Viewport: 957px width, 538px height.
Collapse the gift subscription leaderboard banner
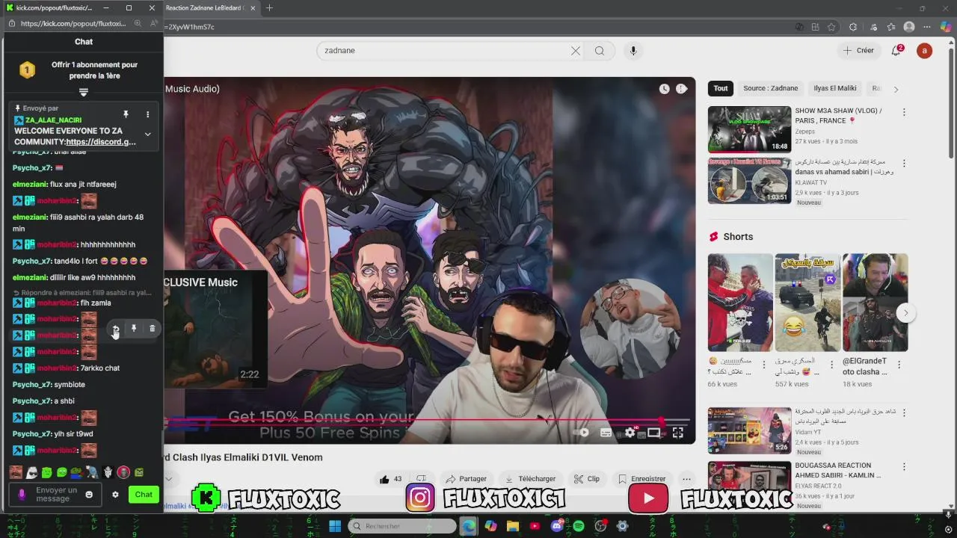pyautogui.click(x=84, y=93)
